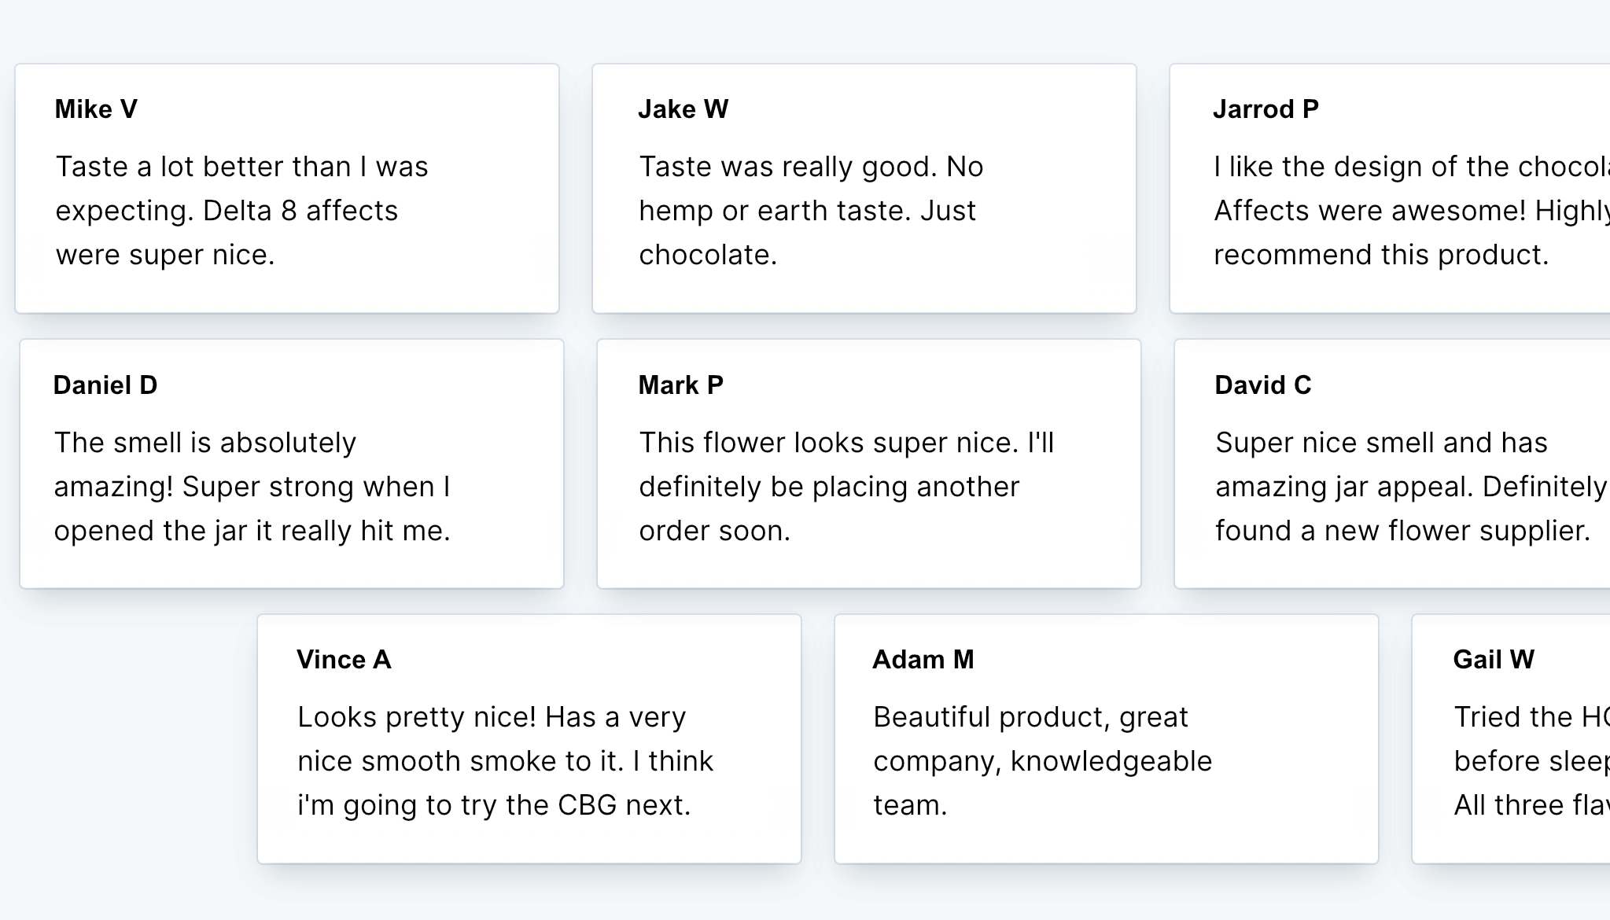Click the Jarrod P reviewer name
Screen dimensions: 1610x920
pyautogui.click(x=1266, y=109)
